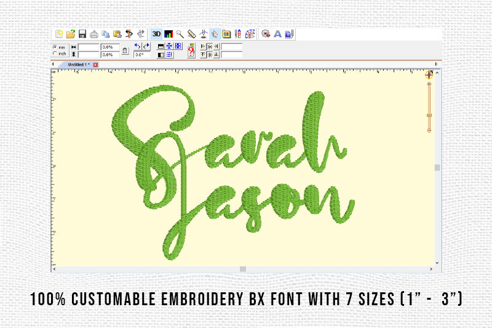Click the grayed Redo icon
The width and height of the screenshot is (492, 328).
tap(141, 34)
